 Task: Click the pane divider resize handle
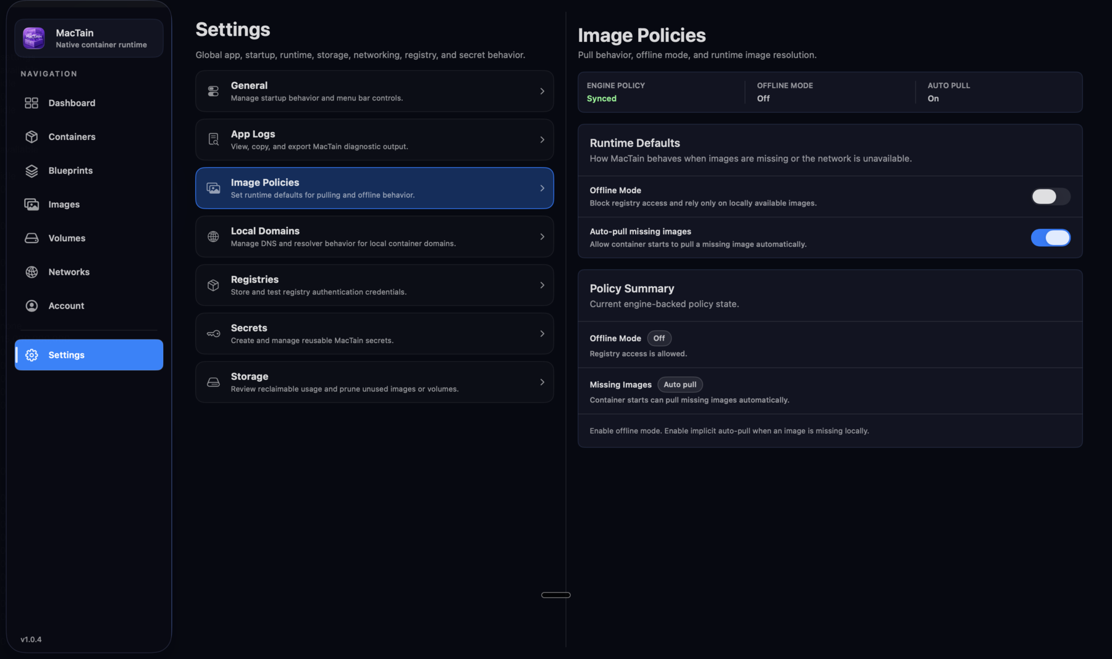click(556, 595)
